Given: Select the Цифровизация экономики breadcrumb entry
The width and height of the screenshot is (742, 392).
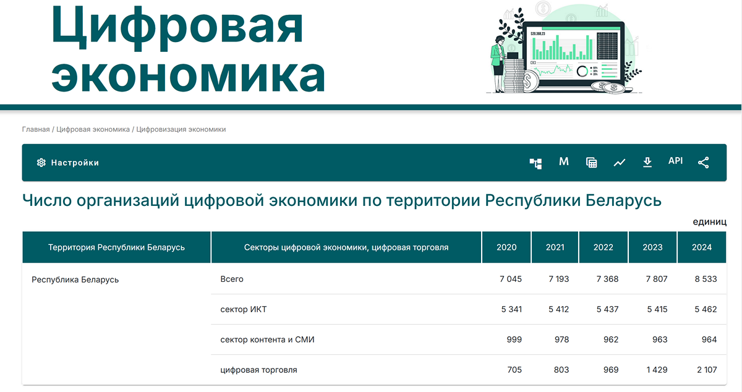Looking at the screenshot, I should coord(182,129).
